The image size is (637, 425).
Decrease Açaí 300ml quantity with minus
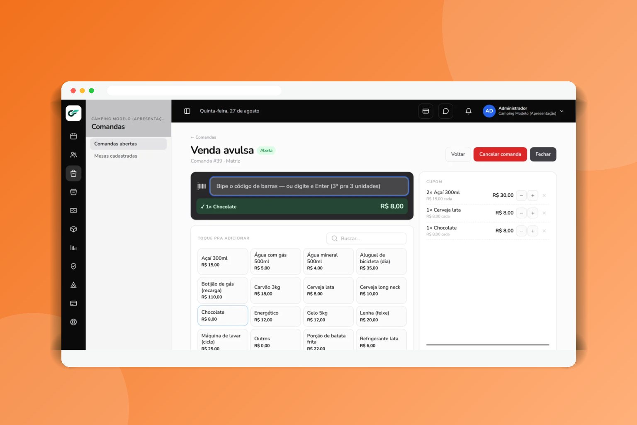pos(521,195)
